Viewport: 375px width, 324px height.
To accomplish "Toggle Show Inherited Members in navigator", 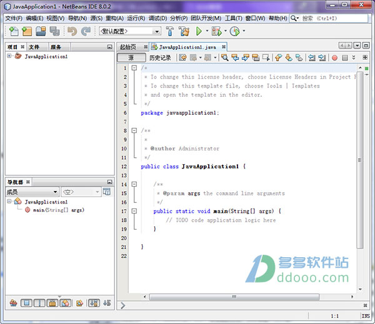I will [13, 303].
